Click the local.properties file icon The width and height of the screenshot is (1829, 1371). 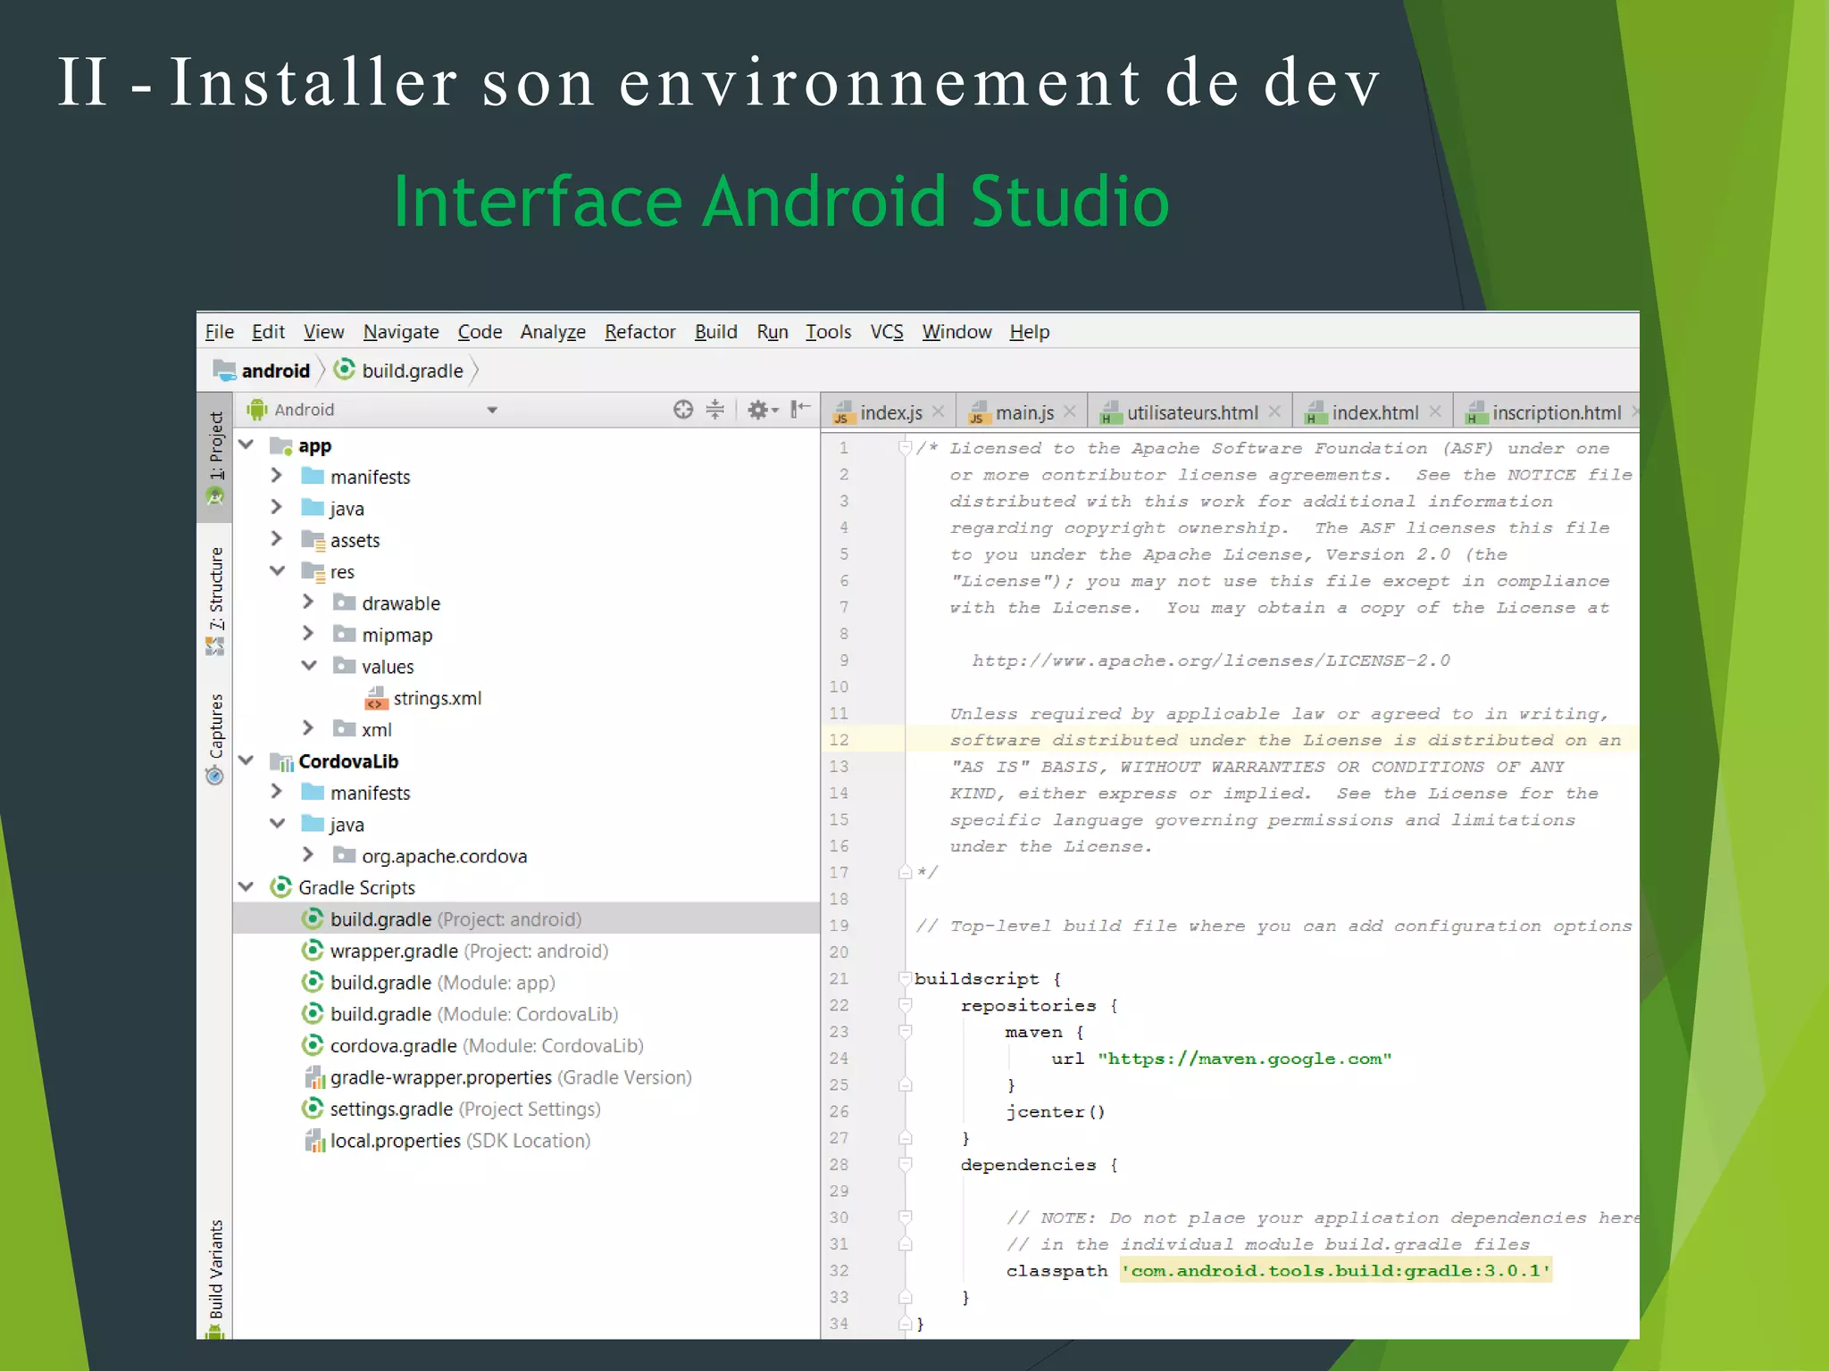click(314, 1141)
